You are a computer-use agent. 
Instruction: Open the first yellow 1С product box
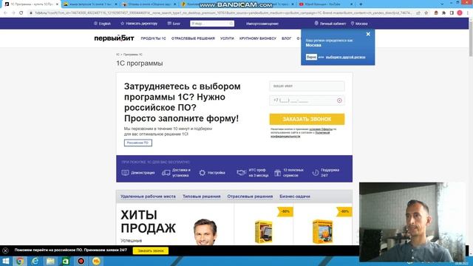(x=264, y=231)
